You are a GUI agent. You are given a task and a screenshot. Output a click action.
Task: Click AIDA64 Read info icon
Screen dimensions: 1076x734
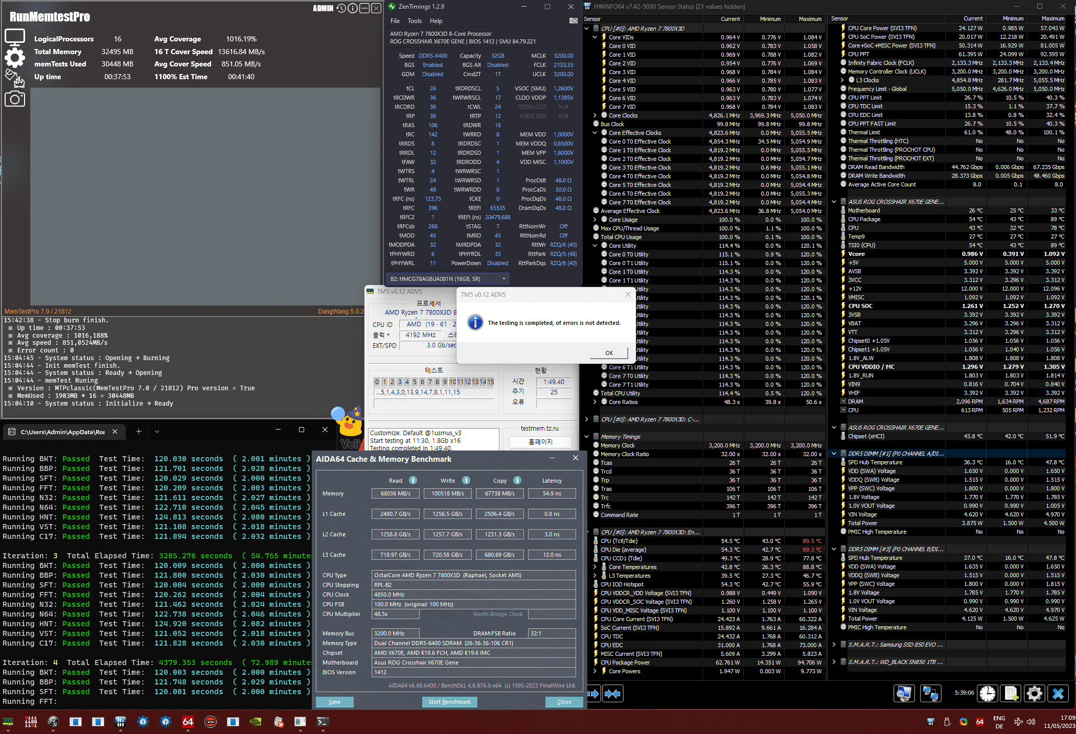413,480
